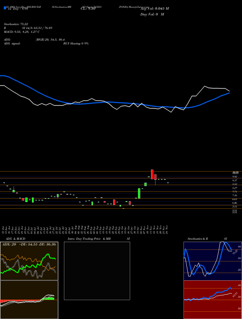Click the 6.06 price axis label
Viewport: 242px width, 319px height.
[x=235, y=203]
